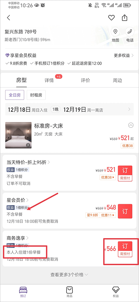Book the 当天特价 521 rate
The width and height of the screenshot is (139, 302).
(125, 173)
